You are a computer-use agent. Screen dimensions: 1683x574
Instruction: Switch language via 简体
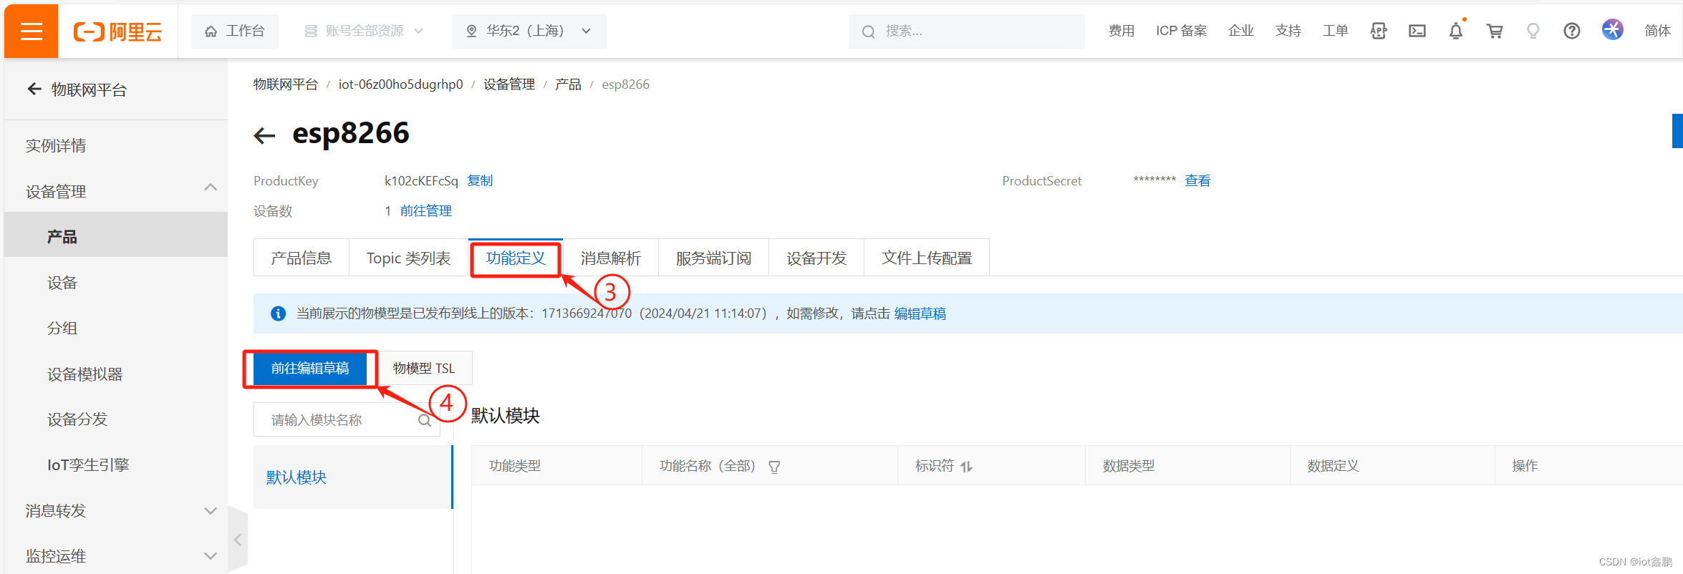click(1657, 31)
